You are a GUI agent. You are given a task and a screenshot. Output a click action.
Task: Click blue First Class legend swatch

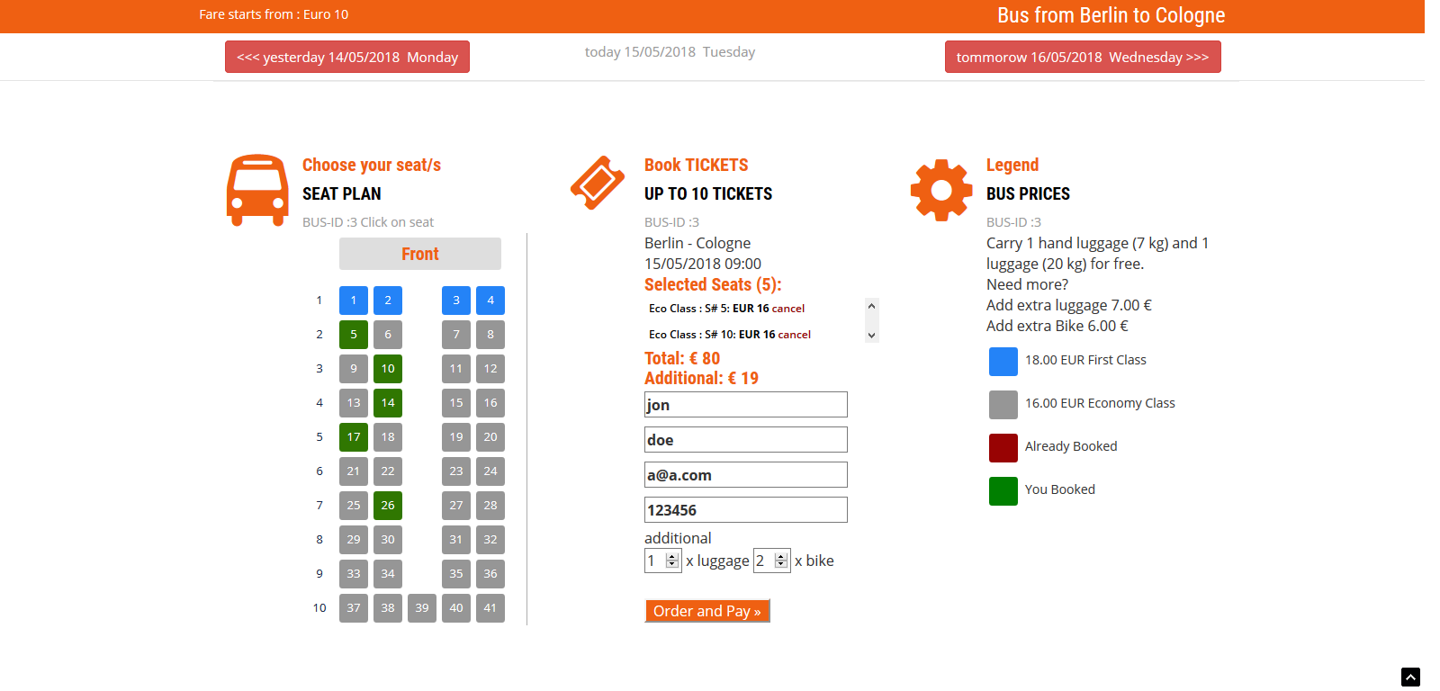click(1003, 362)
